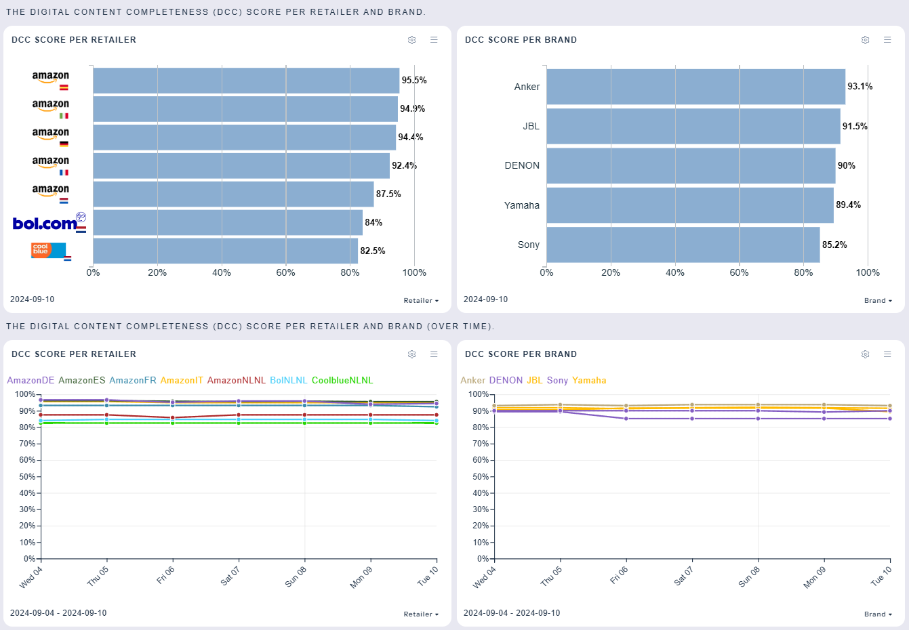Open hamburger menu on retailer over-time chart
Viewport: 909px width, 630px height.
coord(434,354)
